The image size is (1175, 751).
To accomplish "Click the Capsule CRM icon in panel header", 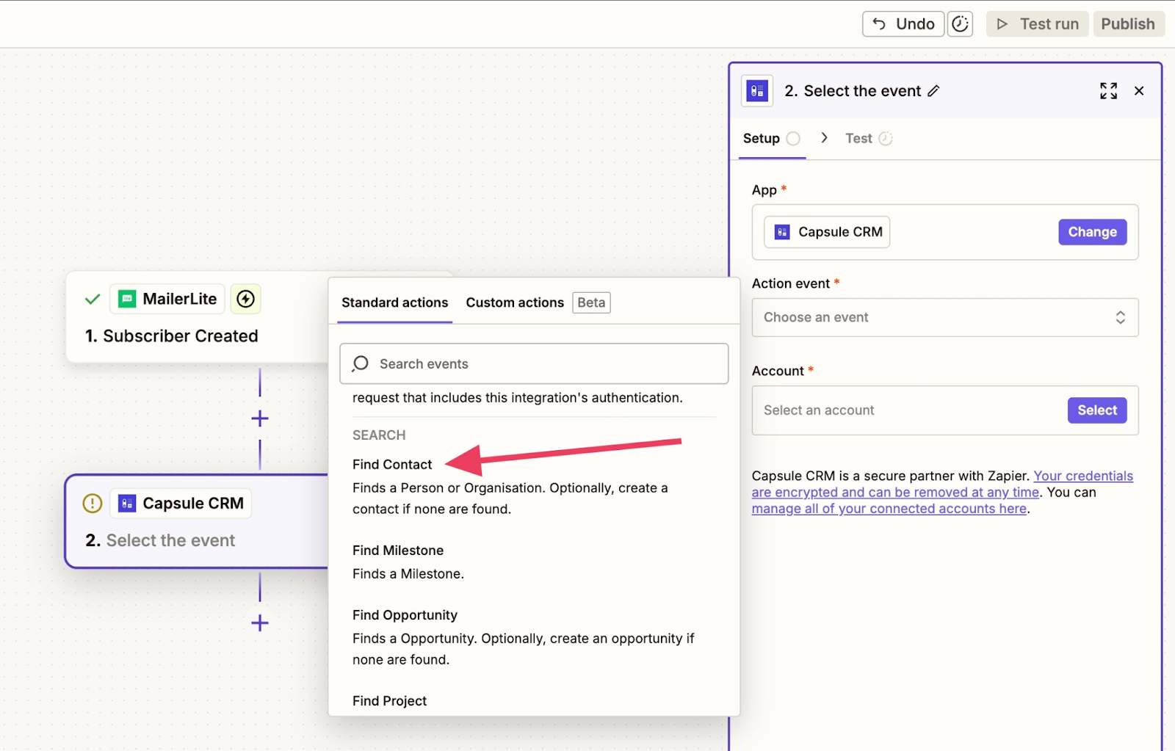I will pos(757,91).
